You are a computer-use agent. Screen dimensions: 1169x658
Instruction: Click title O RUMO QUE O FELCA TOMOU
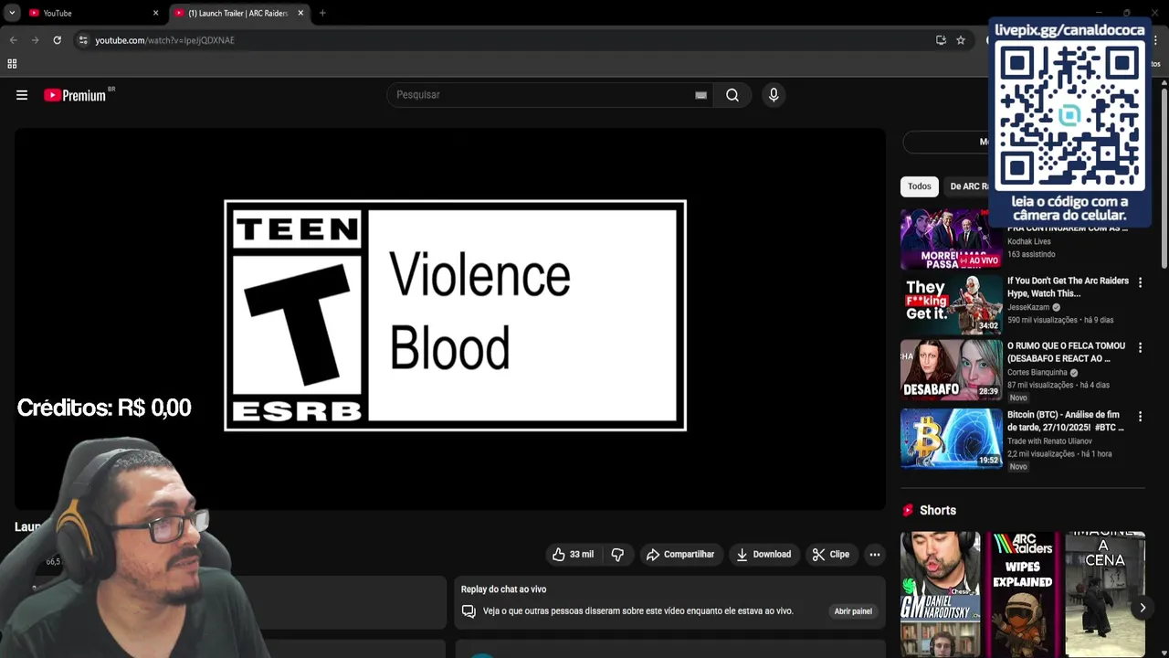pyautogui.click(x=1066, y=352)
